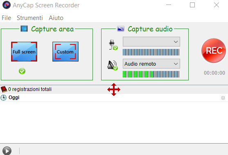Expand the microphone device dropdown
228x155 pixels.
(x=151, y=42)
